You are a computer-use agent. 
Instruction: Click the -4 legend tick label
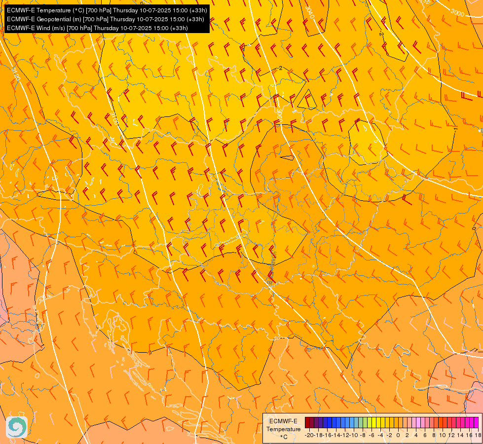coord(381,435)
